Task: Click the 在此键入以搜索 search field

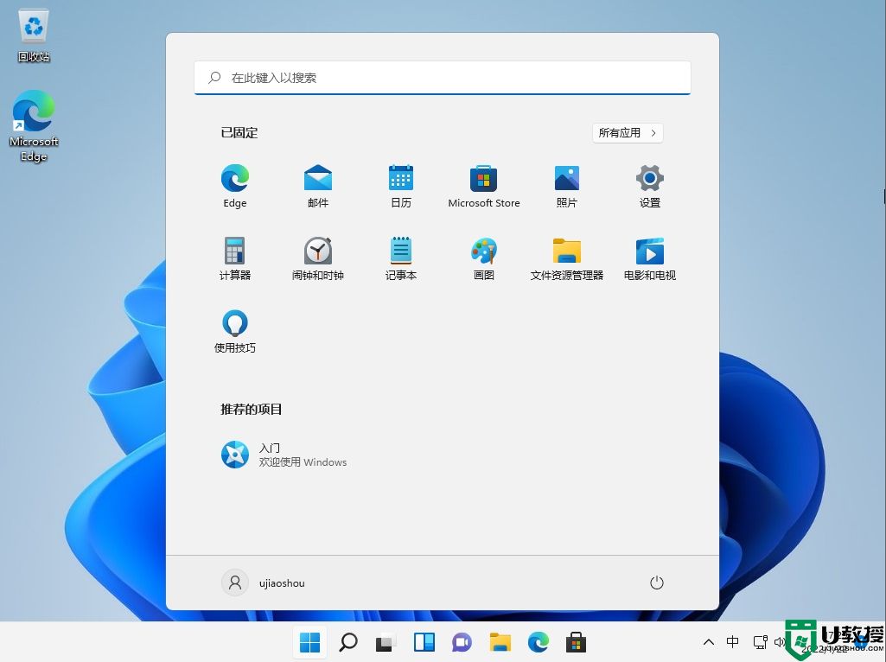Action: (x=442, y=78)
